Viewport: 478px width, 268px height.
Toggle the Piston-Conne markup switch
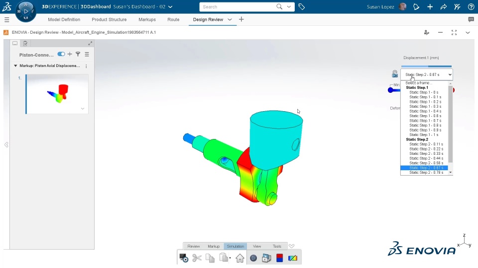(x=61, y=54)
